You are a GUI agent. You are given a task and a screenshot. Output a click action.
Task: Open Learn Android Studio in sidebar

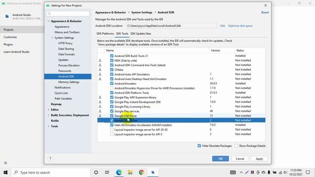[16, 52]
